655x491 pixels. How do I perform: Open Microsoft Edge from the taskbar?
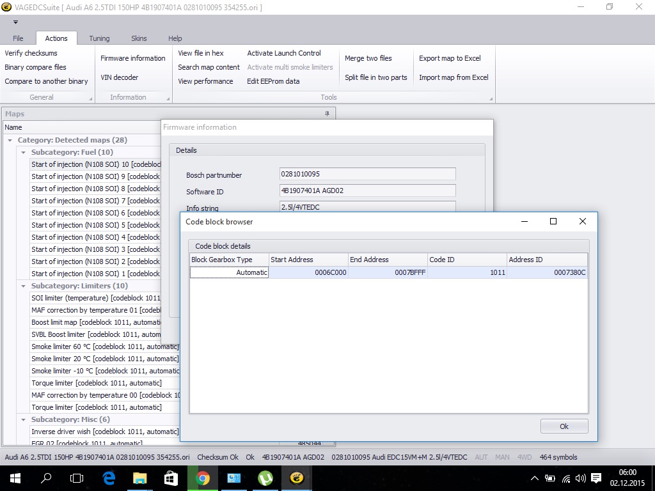109,478
